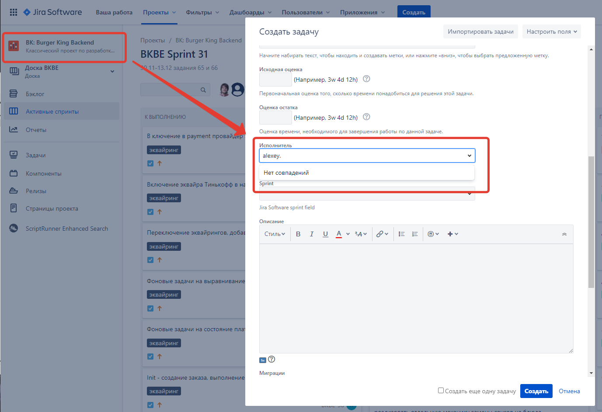Insert a bullet list in description

(401, 234)
